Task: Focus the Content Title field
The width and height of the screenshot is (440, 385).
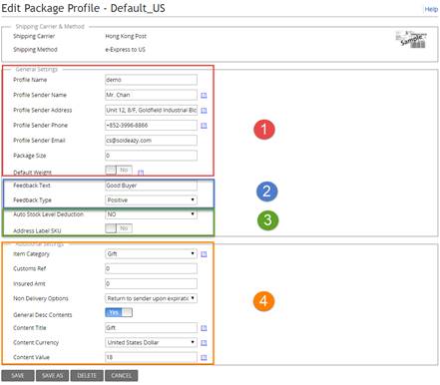Action: click(151, 328)
